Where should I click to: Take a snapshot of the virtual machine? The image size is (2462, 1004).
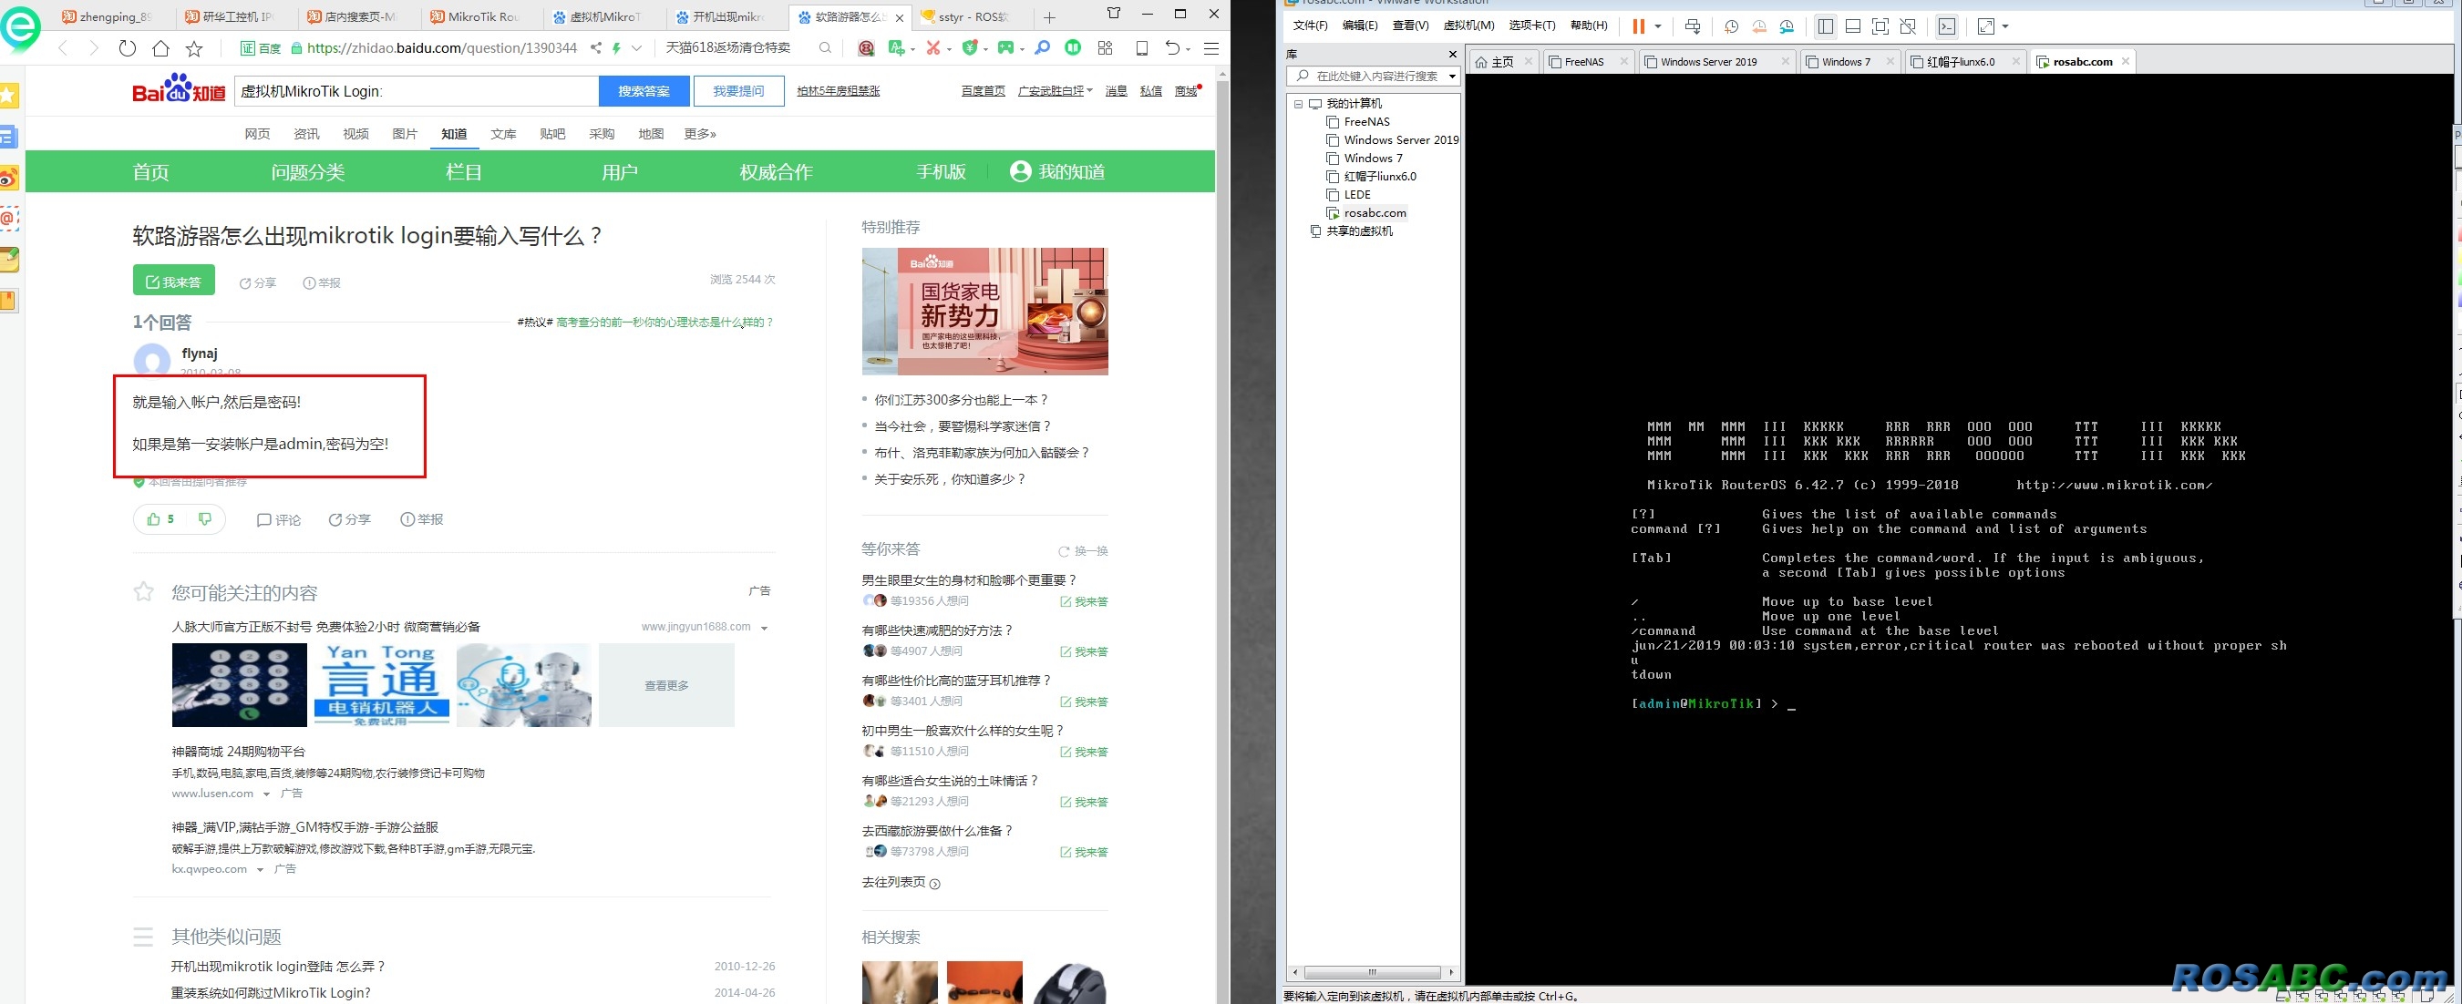1731,26
